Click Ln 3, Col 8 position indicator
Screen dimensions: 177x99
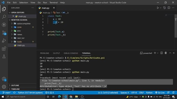(x=108, y=93)
